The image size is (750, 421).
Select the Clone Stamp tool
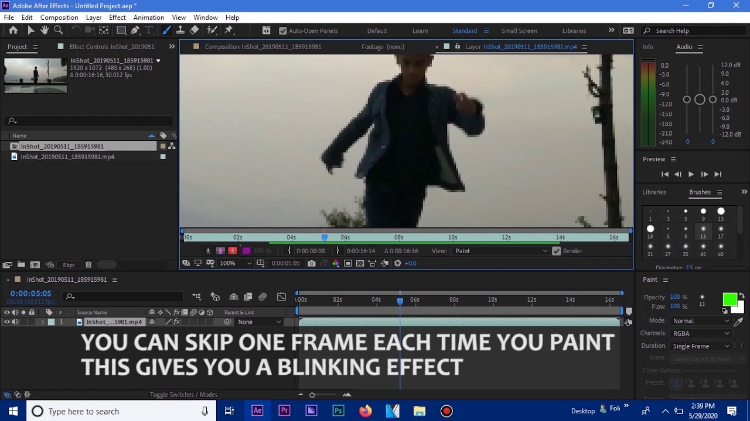tap(180, 30)
